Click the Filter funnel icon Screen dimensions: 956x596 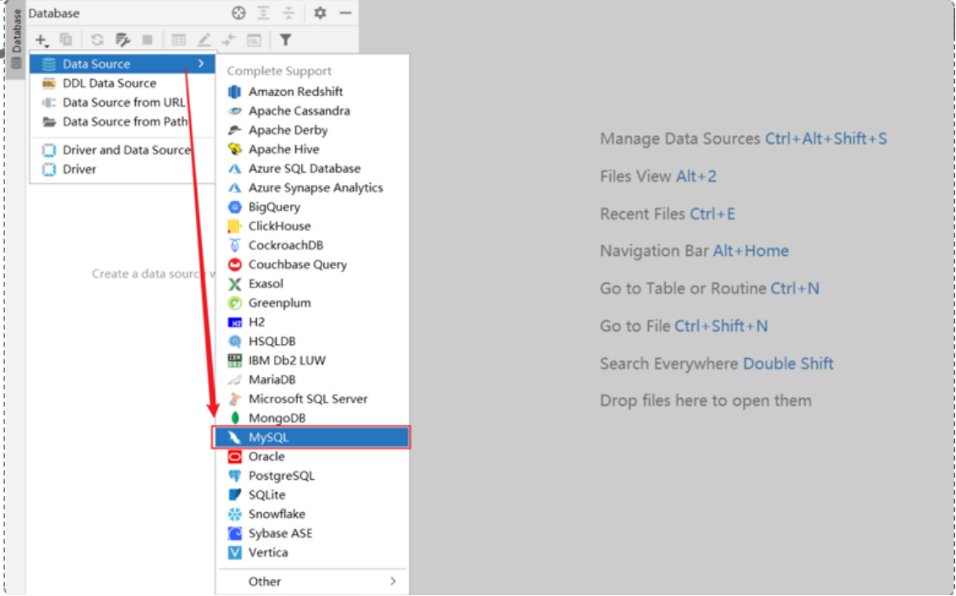285,40
